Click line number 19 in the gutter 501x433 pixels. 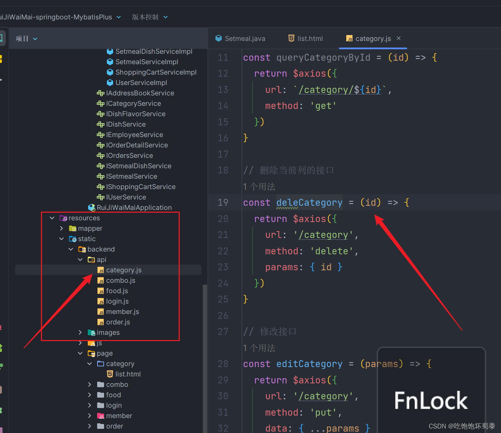click(223, 203)
